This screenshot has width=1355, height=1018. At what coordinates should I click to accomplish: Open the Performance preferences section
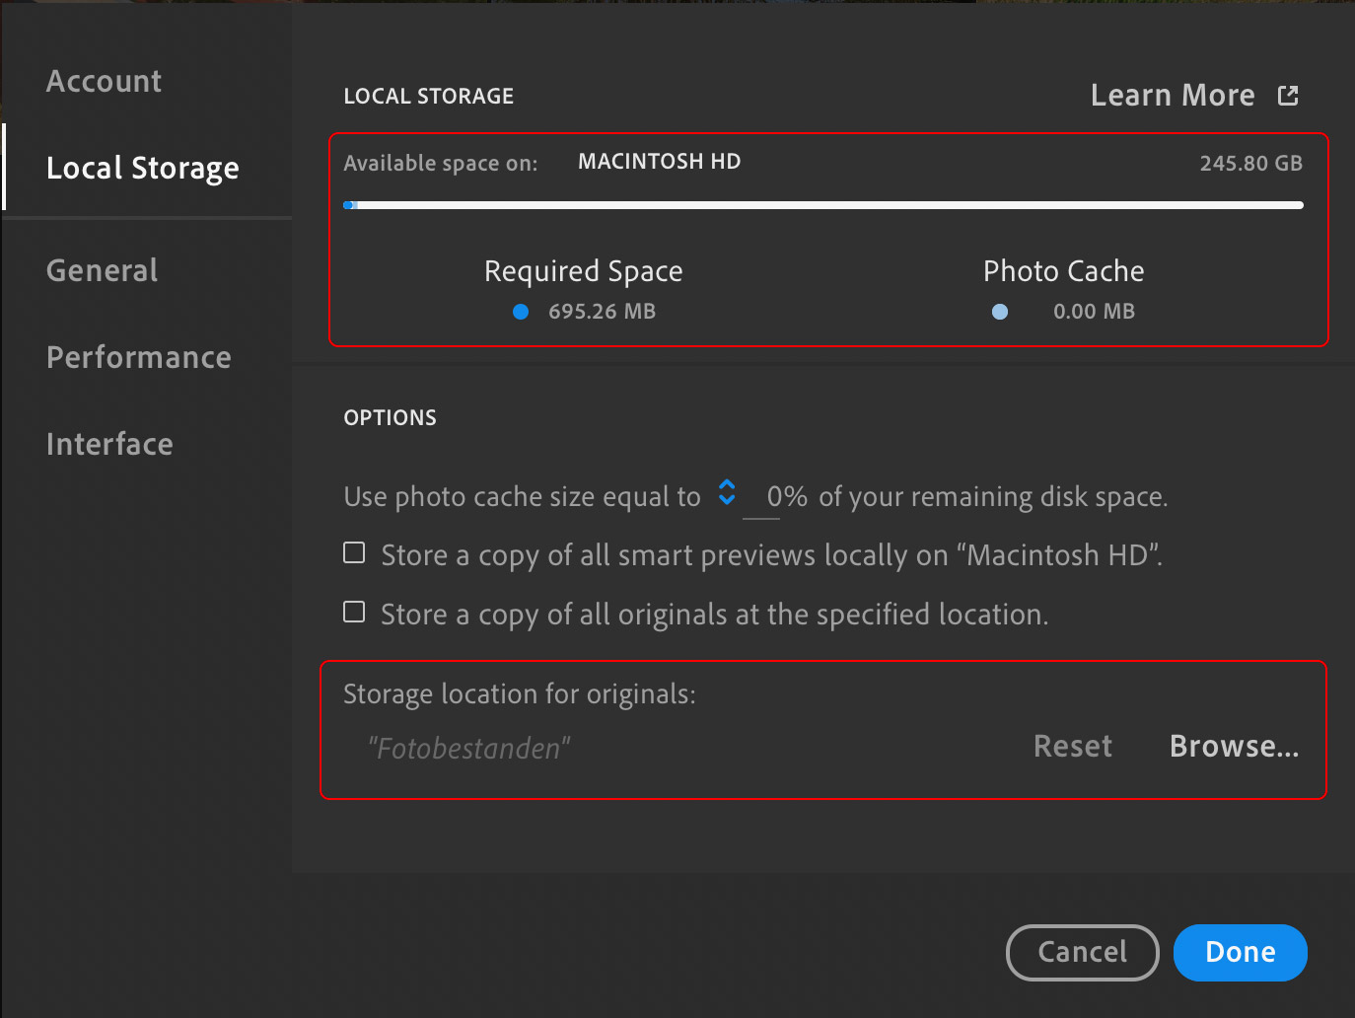[138, 357]
